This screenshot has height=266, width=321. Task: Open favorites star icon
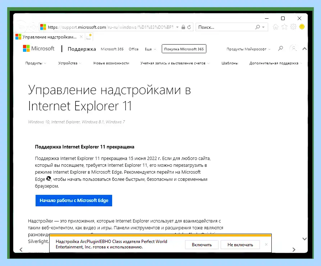click(284, 27)
